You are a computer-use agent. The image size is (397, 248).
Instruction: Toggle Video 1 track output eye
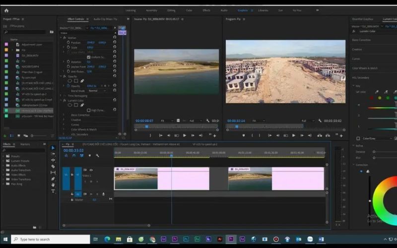tap(91, 170)
